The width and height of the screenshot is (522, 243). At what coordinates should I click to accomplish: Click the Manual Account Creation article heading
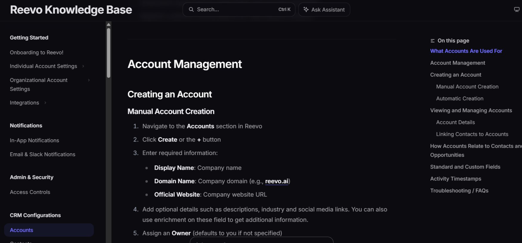coord(171,111)
